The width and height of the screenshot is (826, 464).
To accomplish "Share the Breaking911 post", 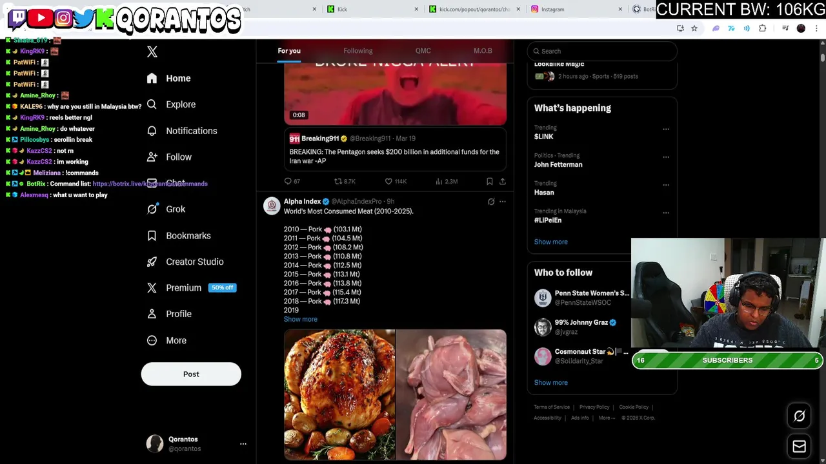I will point(502,181).
